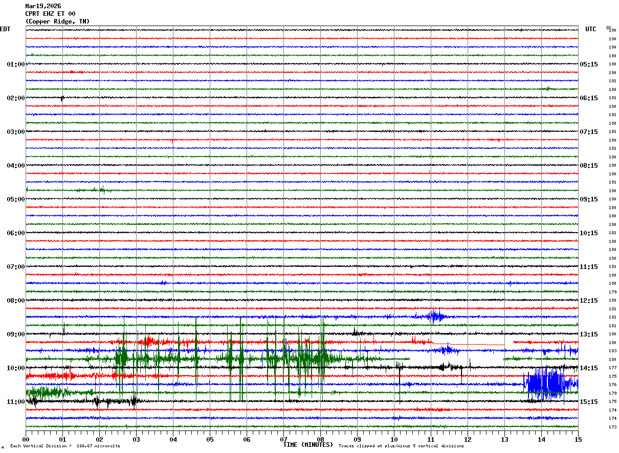Click the 14:15 UTC time label
619x453 pixels.
pos(589,368)
